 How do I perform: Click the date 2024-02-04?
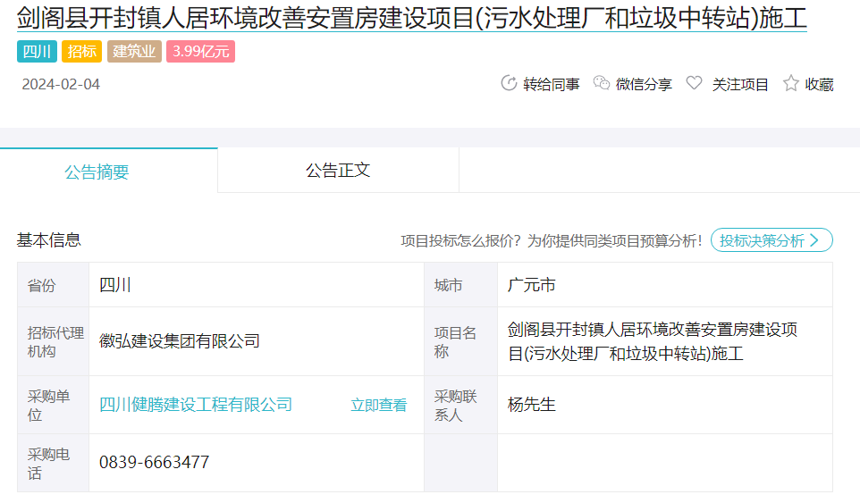[61, 84]
